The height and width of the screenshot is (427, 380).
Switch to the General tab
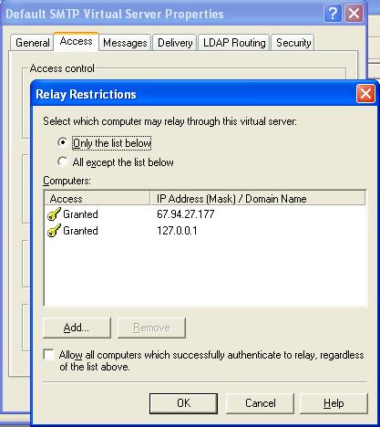click(32, 43)
